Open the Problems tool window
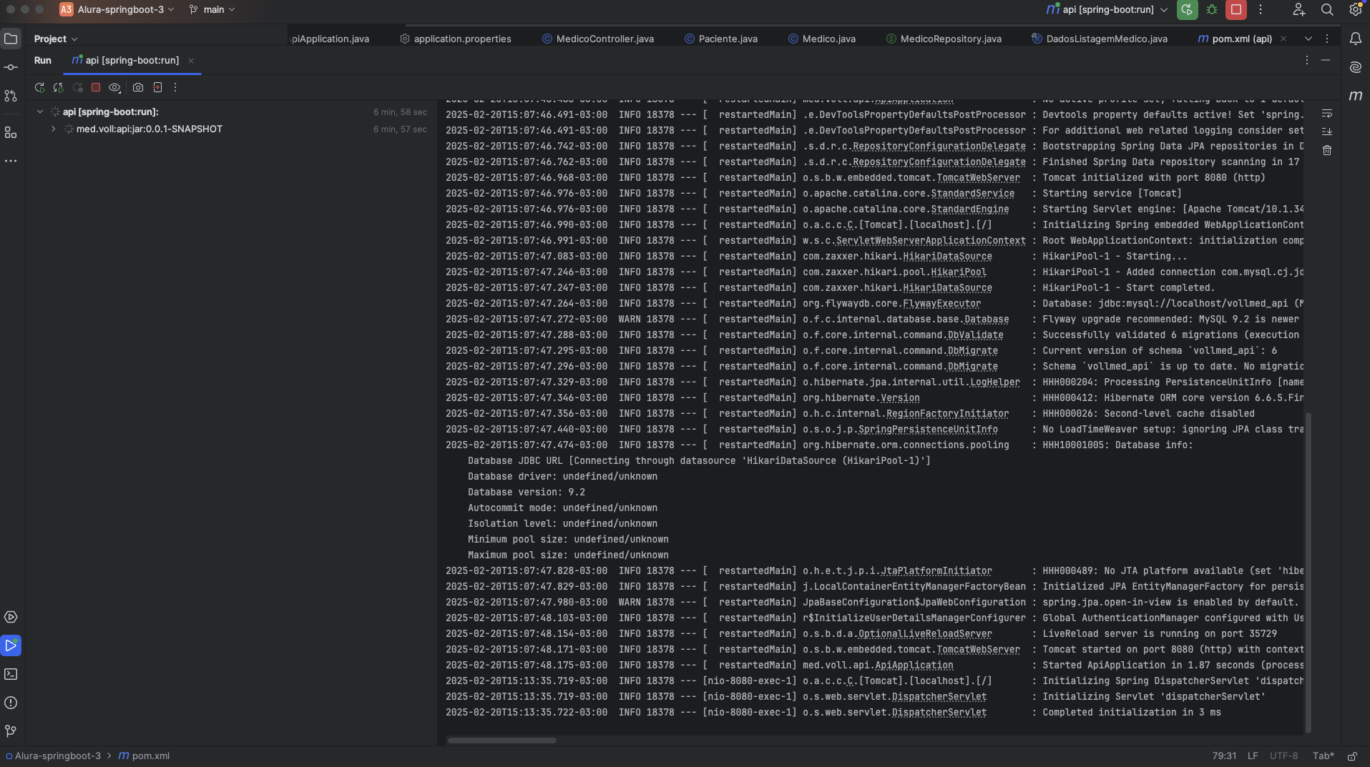 click(11, 703)
